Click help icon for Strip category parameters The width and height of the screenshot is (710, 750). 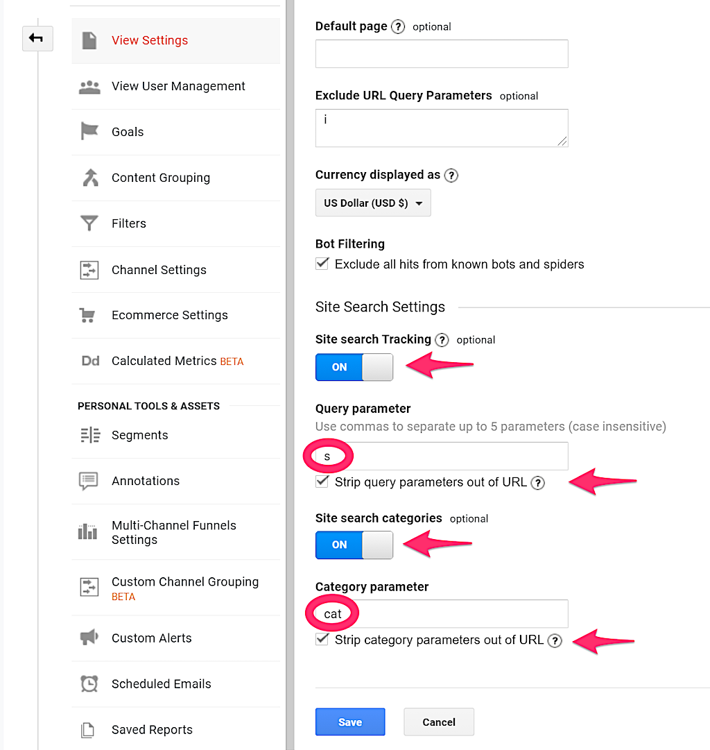coord(554,641)
